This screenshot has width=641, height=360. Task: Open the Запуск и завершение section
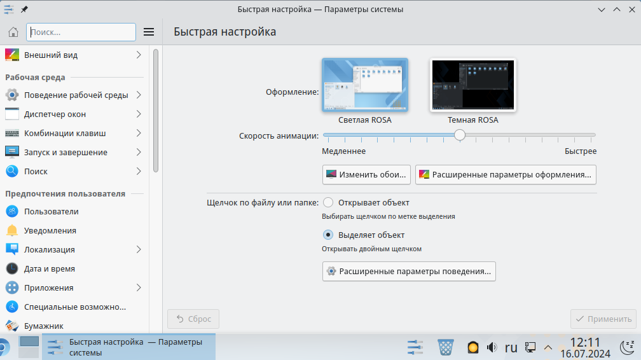coord(65,153)
